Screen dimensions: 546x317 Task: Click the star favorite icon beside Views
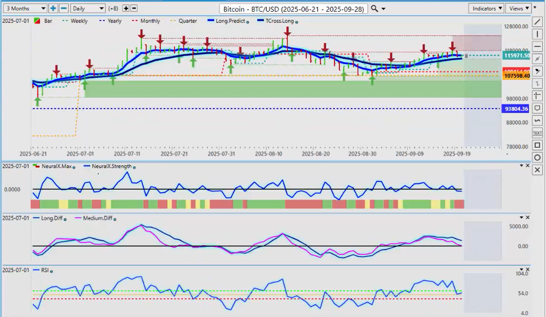(x=535, y=7)
